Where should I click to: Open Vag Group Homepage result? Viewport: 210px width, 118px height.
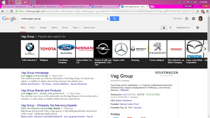pyautogui.click(x=35, y=73)
